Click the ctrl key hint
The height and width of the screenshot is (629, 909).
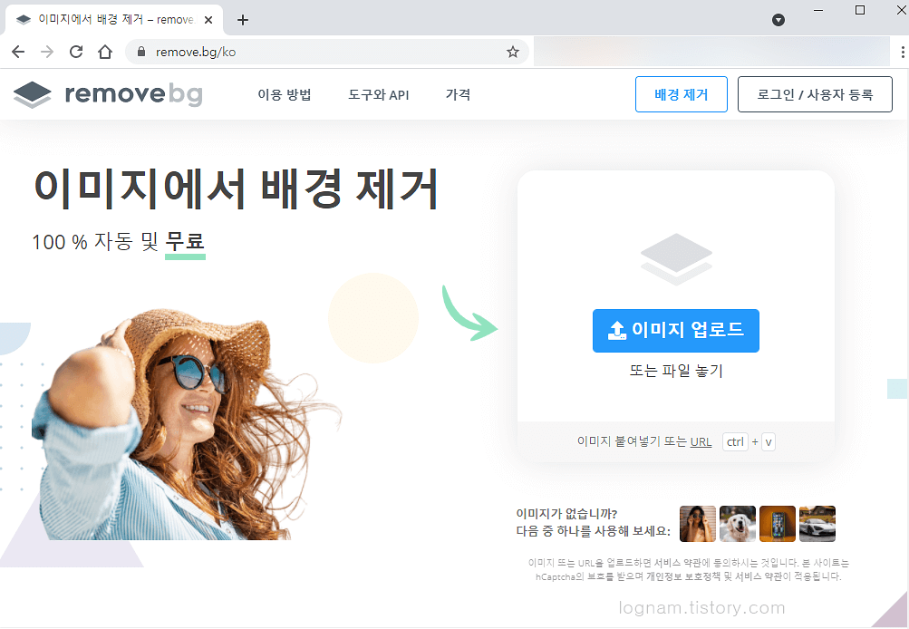(x=735, y=441)
